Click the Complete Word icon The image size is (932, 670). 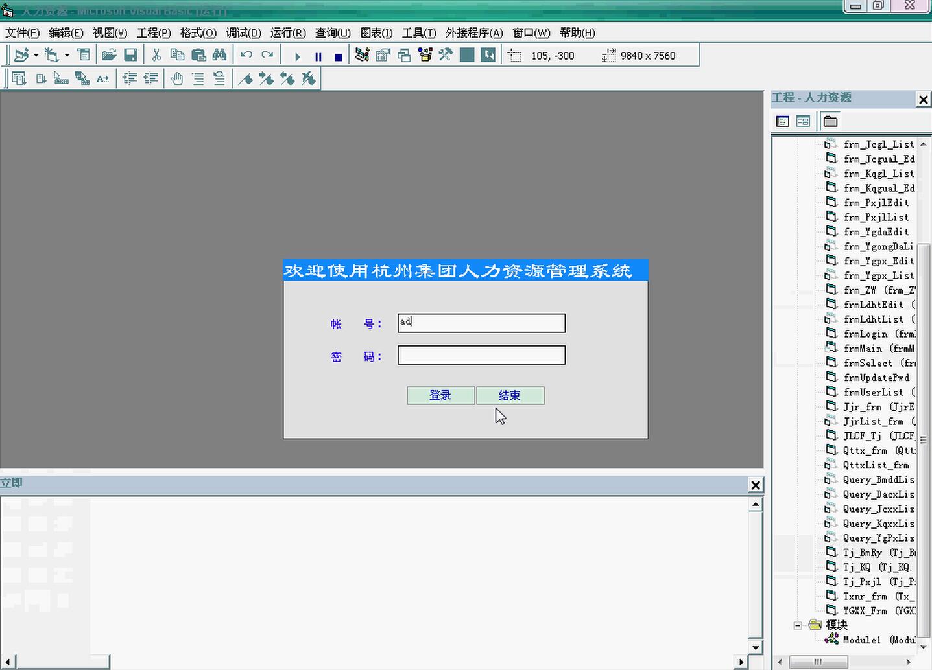102,78
